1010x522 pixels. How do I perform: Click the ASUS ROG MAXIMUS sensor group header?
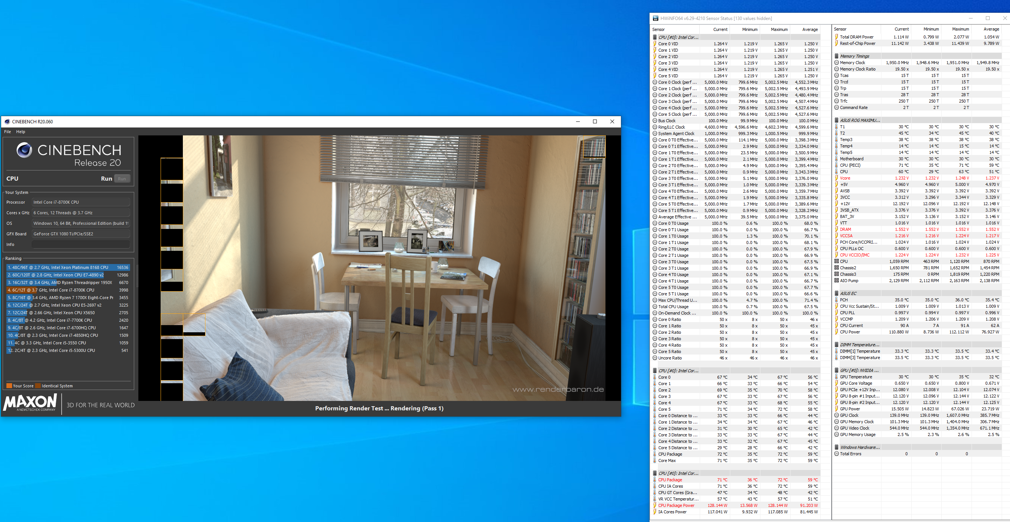(860, 120)
